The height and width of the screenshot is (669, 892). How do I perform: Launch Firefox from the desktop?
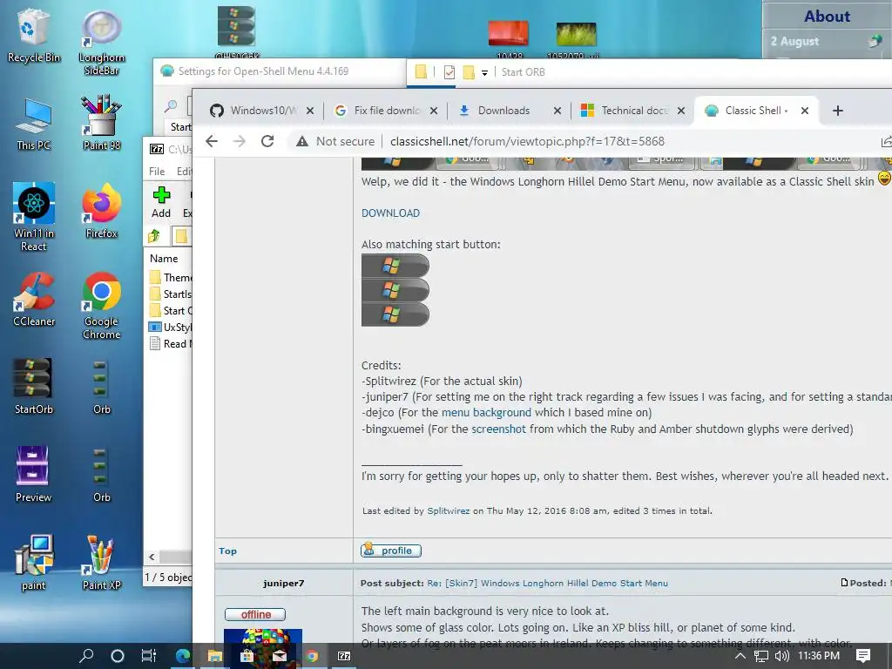point(102,211)
